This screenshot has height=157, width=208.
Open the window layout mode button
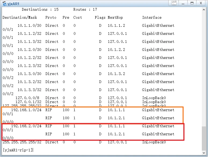(x=174, y=3)
